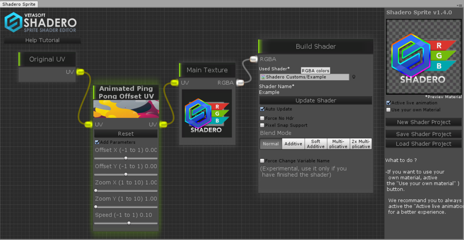Select 2x Multiplicative blend mode

click(x=361, y=144)
